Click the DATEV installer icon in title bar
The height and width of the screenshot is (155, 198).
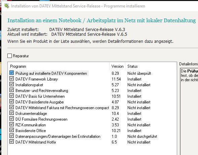[x=7, y=6]
